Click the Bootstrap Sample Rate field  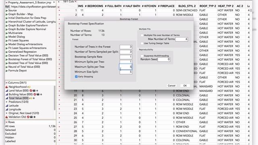click(126, 57)
